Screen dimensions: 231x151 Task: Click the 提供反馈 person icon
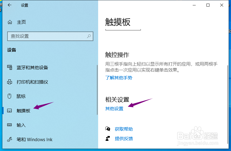[x=108, y=138]
